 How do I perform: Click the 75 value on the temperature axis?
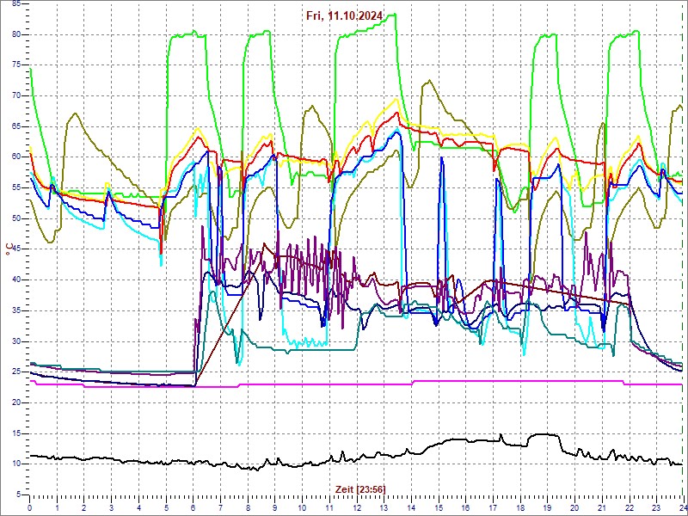click(15, 65)
